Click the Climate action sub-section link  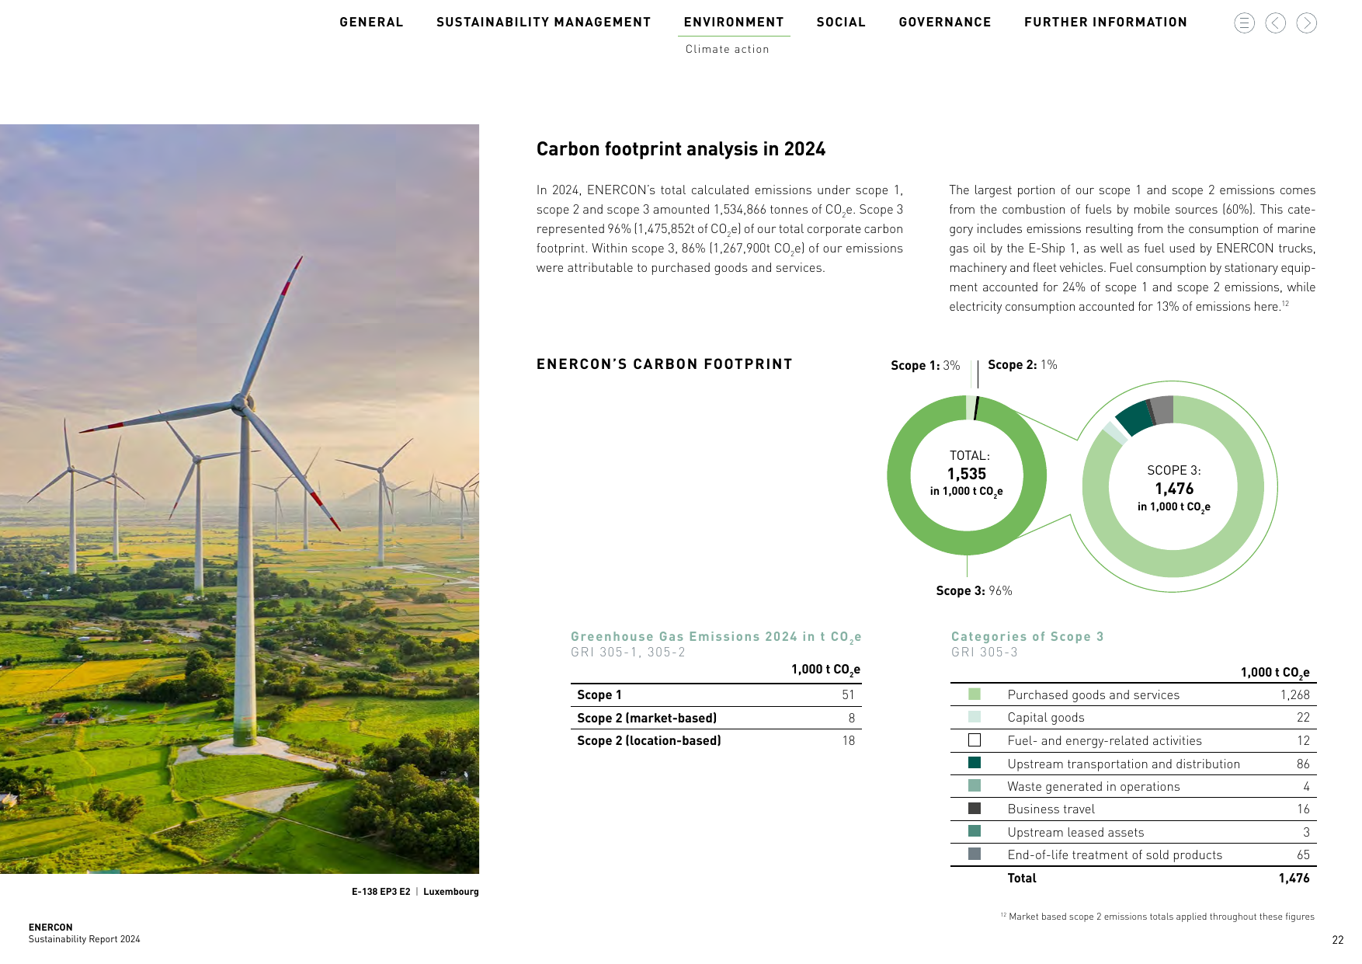[x=728, y=49]
